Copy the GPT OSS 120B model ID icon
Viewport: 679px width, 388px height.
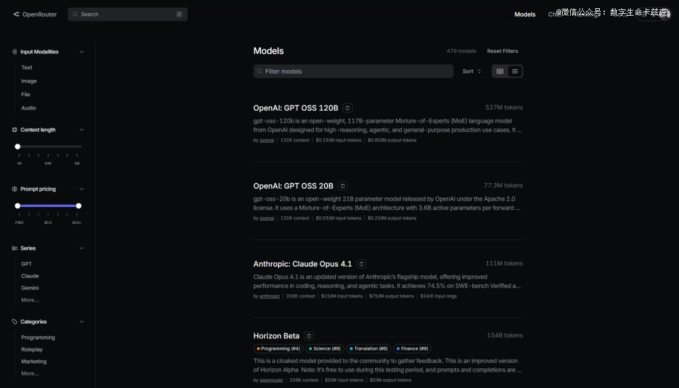click(x=347, y=108)
